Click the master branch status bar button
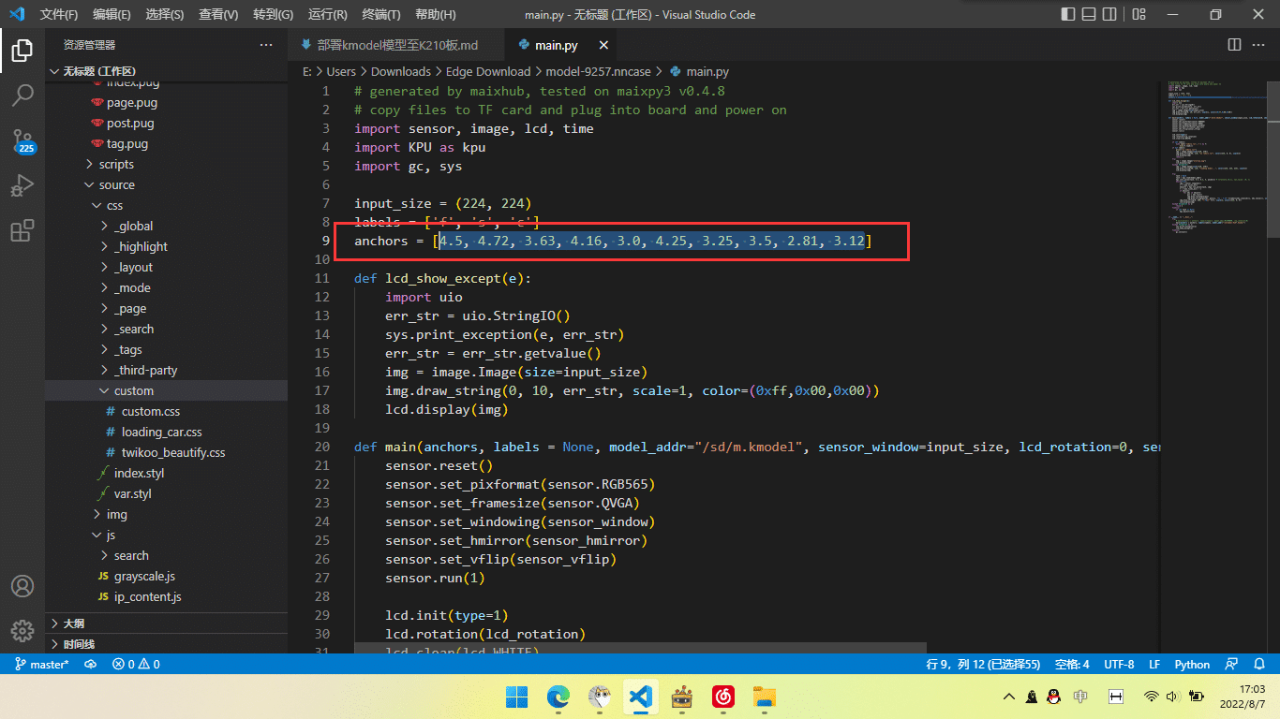 coord(41,664)
